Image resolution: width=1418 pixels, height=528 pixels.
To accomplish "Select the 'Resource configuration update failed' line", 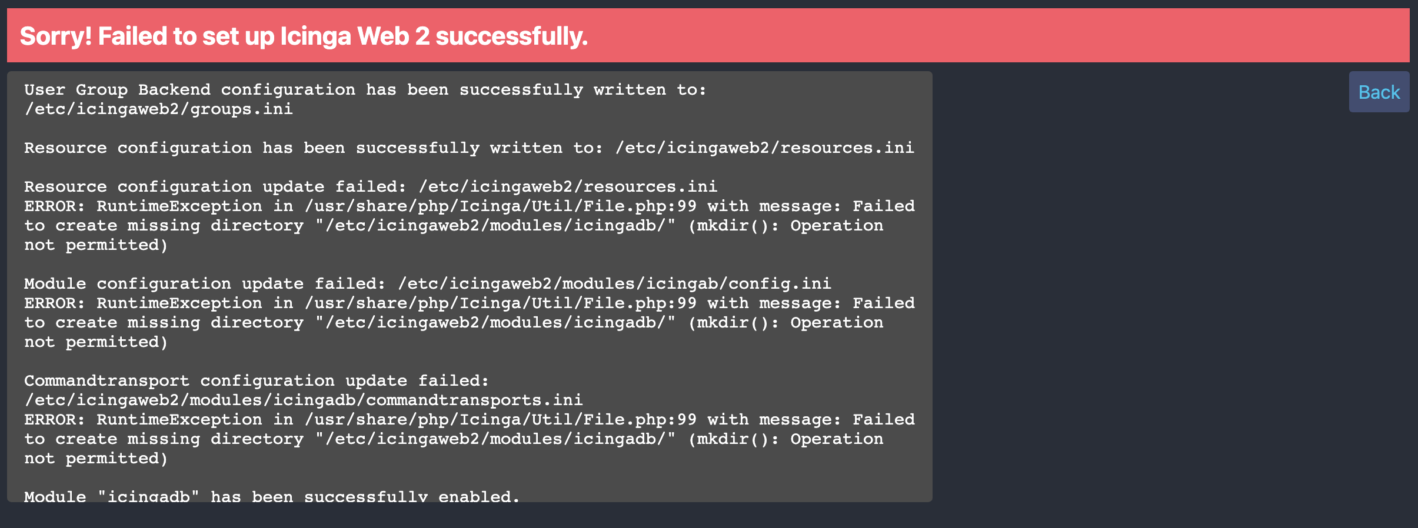I will click(x=371, y=187).
